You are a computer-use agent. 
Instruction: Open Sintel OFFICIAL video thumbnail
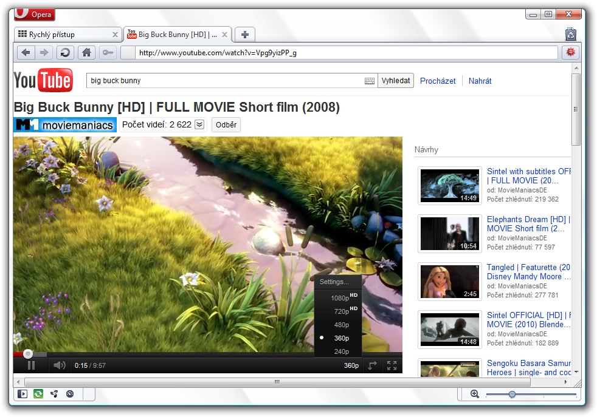pos(450,329)
